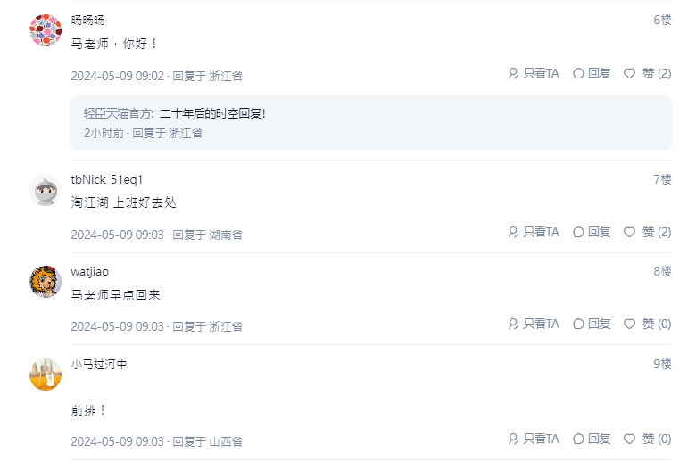Open tbNick_51eq1's avatar image
Screen dimensions: 696x461
46,190
